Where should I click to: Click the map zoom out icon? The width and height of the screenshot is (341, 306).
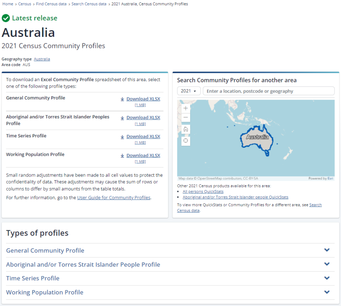(186, 117)
